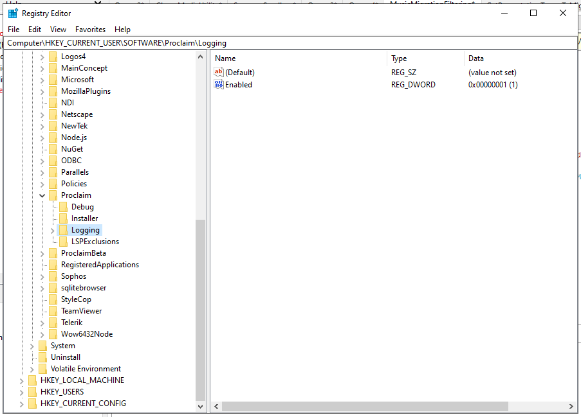Expand the ProclaimBeta key
This screenshot has height=417, width=581.
42,253
